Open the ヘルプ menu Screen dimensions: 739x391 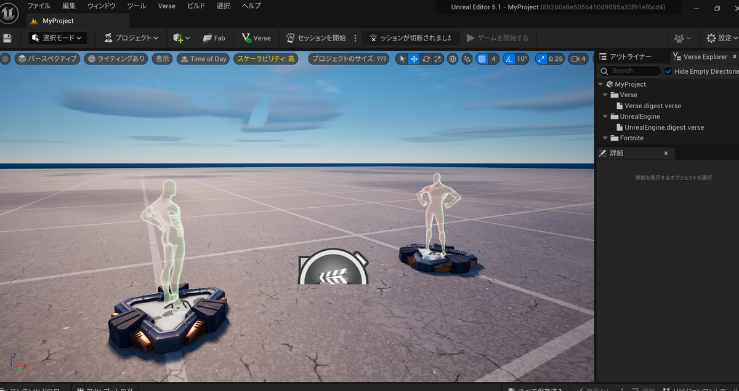[x=251, y=6]
